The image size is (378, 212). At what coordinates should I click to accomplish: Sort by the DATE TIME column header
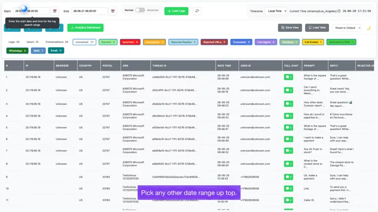[227, 65]
